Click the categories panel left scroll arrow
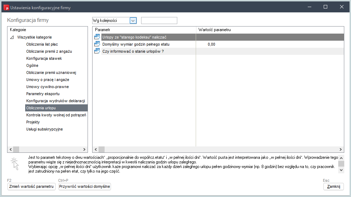351x197 pixels. (11, 149)
